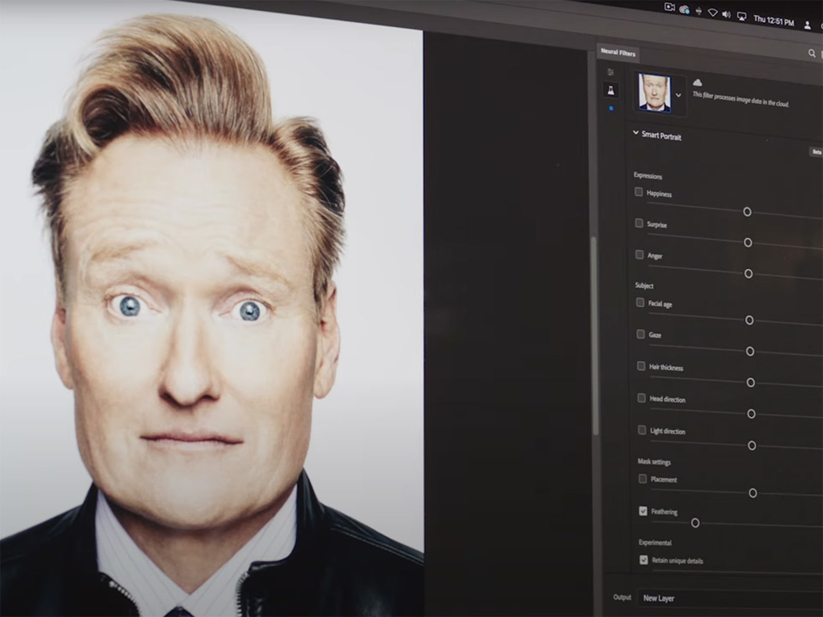Click the Happiness slider handle
Viewport: 823px width, 617px height.
click(747, 211)
